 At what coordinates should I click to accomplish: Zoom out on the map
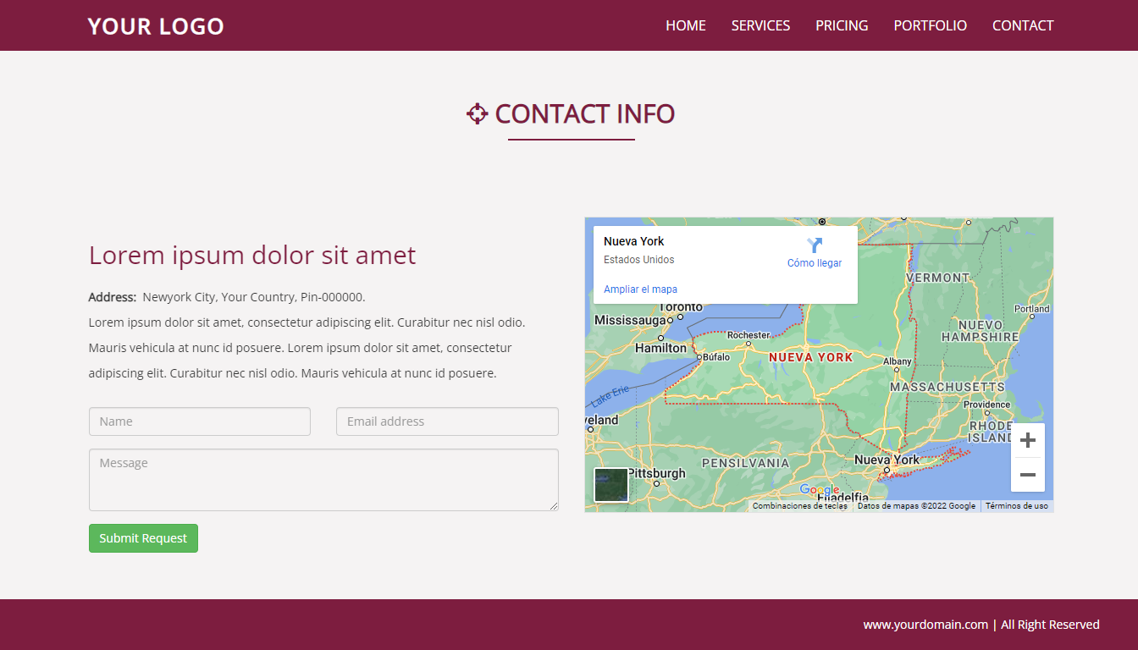[1027, 475]
